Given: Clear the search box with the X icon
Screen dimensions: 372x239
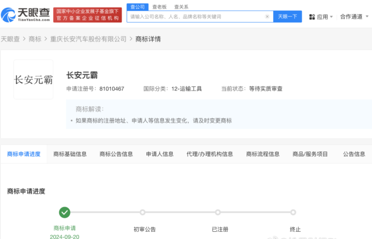Looking at the screenshot, I should pos(267,17).
